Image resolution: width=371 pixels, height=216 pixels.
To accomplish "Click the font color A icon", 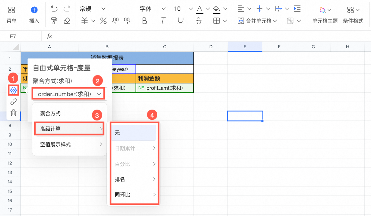I will coord(200,10).
